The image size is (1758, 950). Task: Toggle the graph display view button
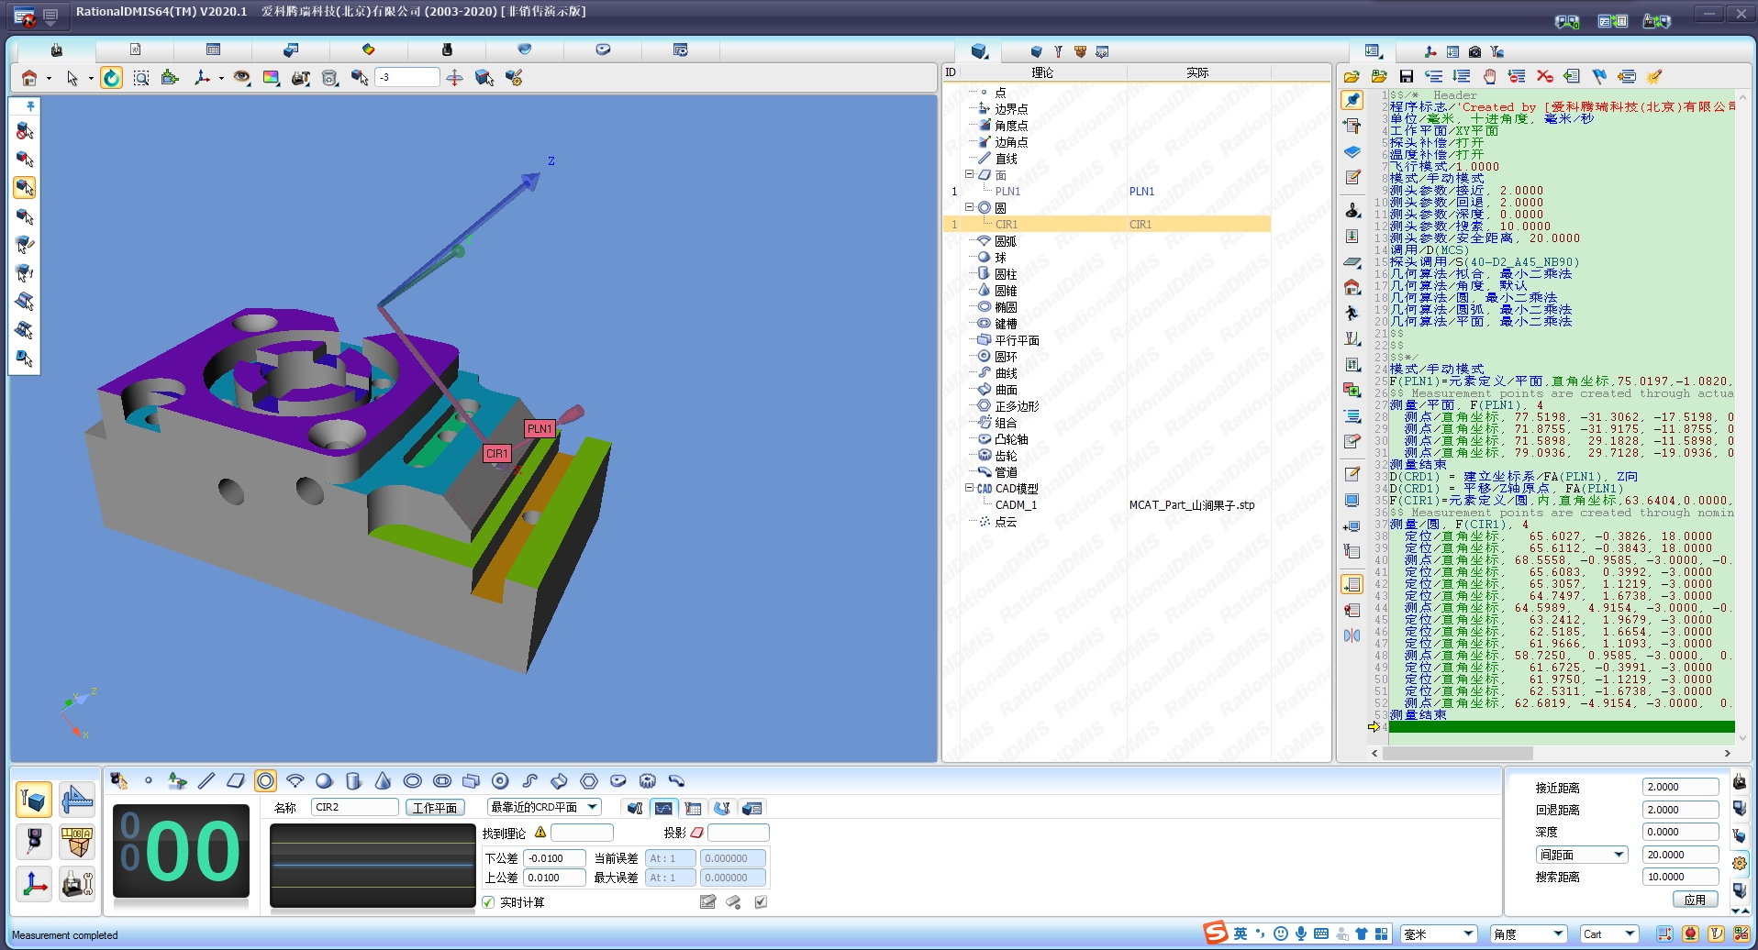click(x=663, y=808)
